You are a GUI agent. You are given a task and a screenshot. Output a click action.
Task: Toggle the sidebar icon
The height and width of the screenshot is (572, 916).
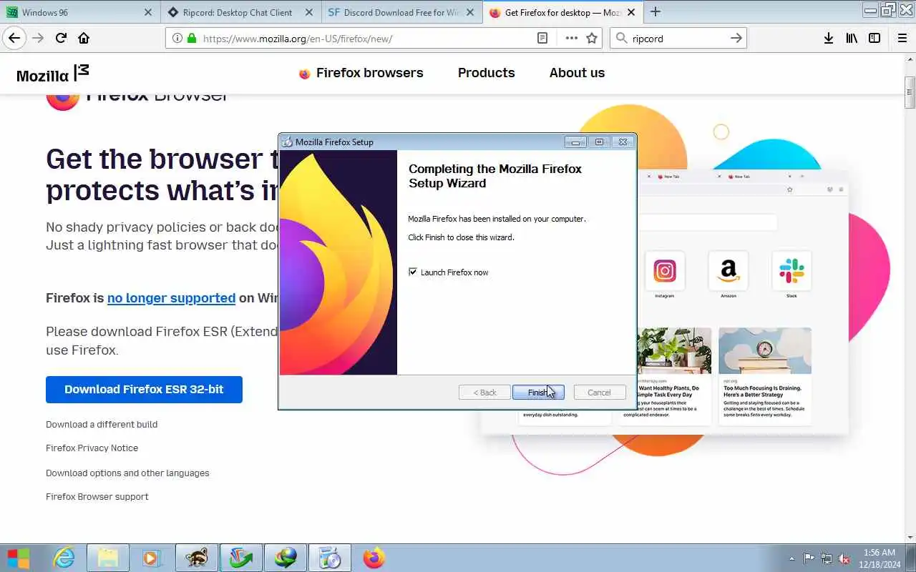[x=874, y=39]
